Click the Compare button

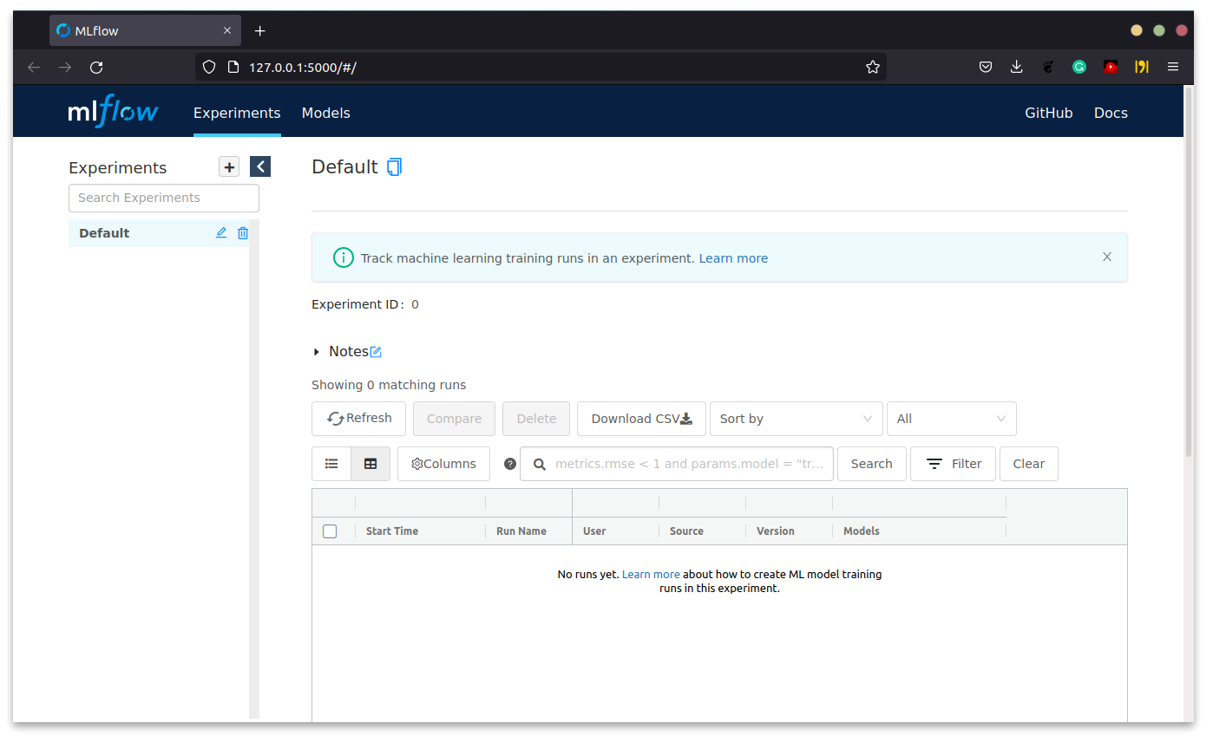tap(454, 419)
